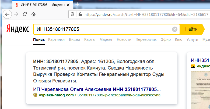Select the ИНН351801177805 — Яндекс browser tab
The height and width of the screenshot is (109, 210).
tap(43, 5)
